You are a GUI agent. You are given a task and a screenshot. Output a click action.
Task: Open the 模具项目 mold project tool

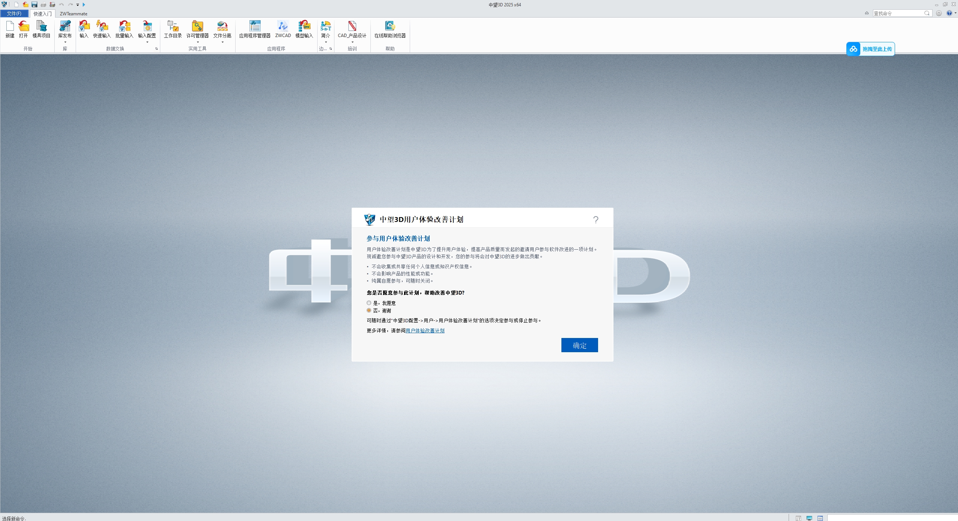coord(41,29)
